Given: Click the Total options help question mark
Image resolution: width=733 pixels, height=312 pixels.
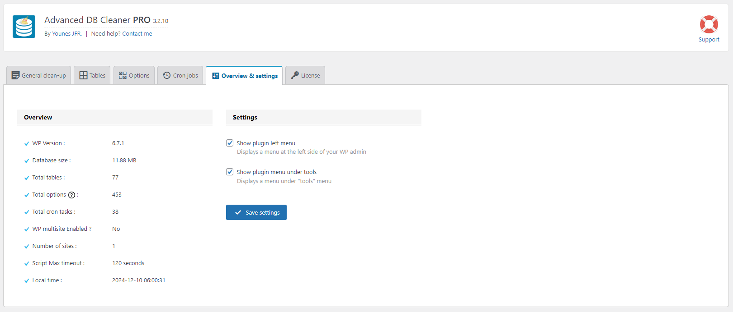Looking at the screenshot, I should pos(71,195).
